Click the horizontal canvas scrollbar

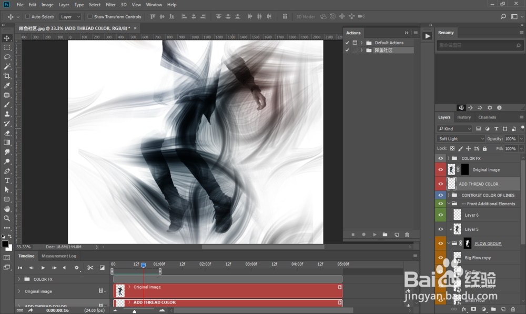[x=263, y=247]
